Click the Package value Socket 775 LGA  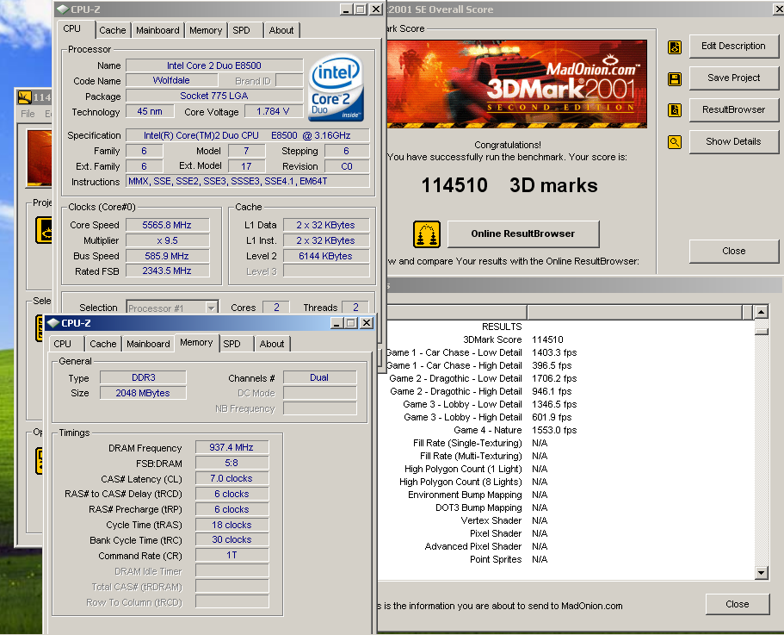(214, 96)
